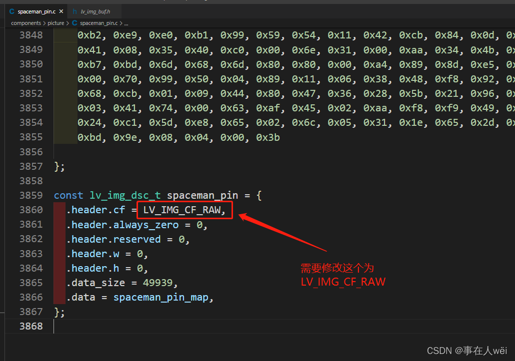Click line number 3853
Viewport: 515px width, 361px height.
coord(31,108)
